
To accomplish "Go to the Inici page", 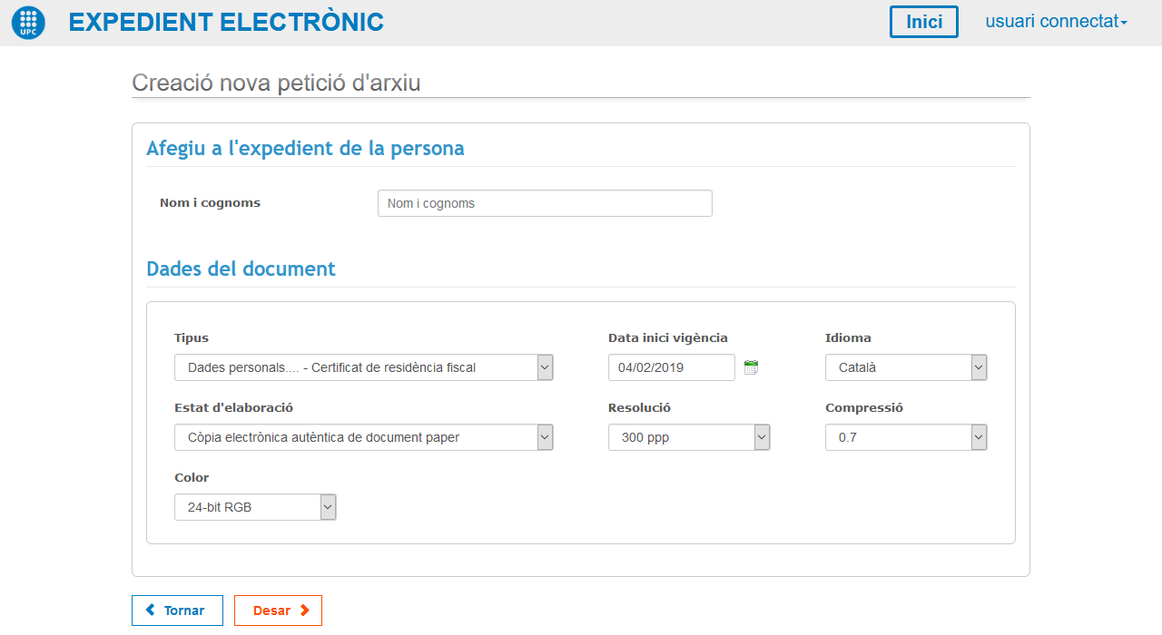I will [x=923, y=22].
